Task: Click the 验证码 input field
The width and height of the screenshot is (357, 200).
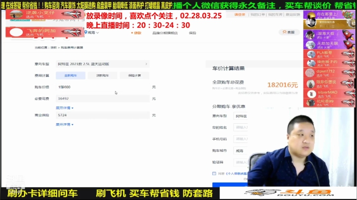Action: click(x=240, y=162)
